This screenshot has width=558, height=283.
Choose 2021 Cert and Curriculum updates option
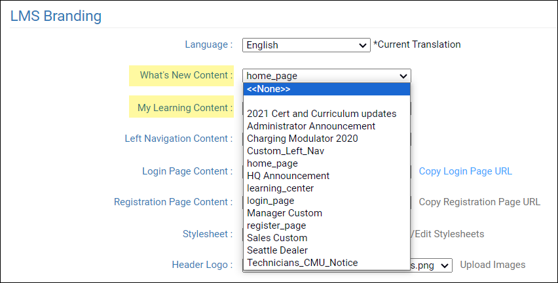(x=322, y=114)
